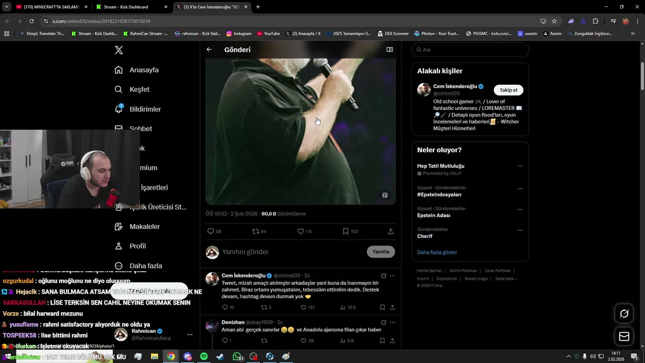Open Steam from taskbar
This screenshot has width=645, height=363.
coord(220,356)
